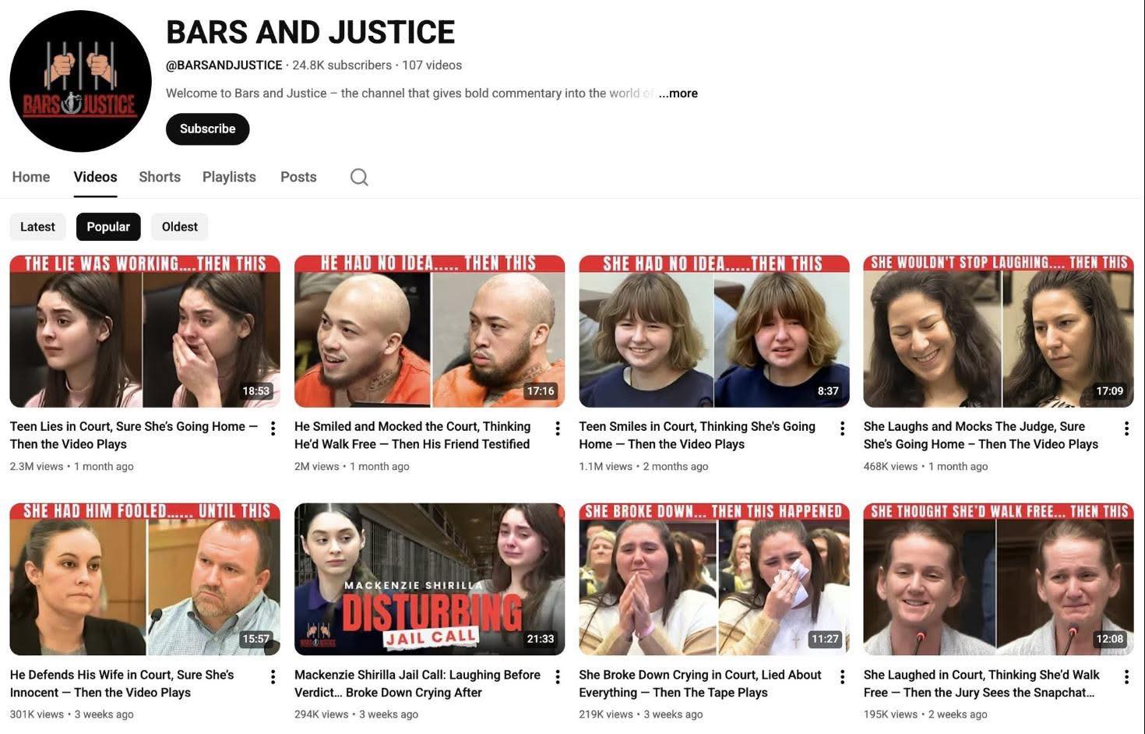Open 'Teen Smiles in Court' video title link
Viewport: 1145px width, 734px height.
pyautogui.click(x=696, y=435)
